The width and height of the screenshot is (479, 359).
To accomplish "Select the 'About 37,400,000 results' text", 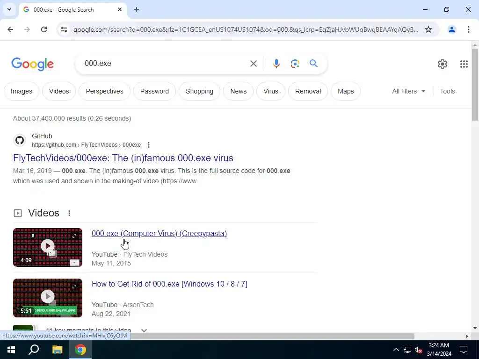I will click(72, 118).
